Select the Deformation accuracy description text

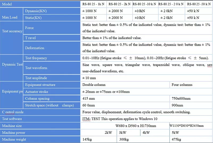(146, 48)
